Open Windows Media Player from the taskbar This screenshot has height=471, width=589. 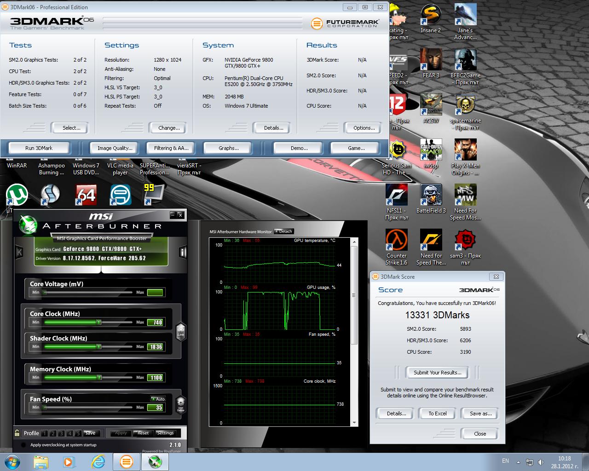pos(69,461)
